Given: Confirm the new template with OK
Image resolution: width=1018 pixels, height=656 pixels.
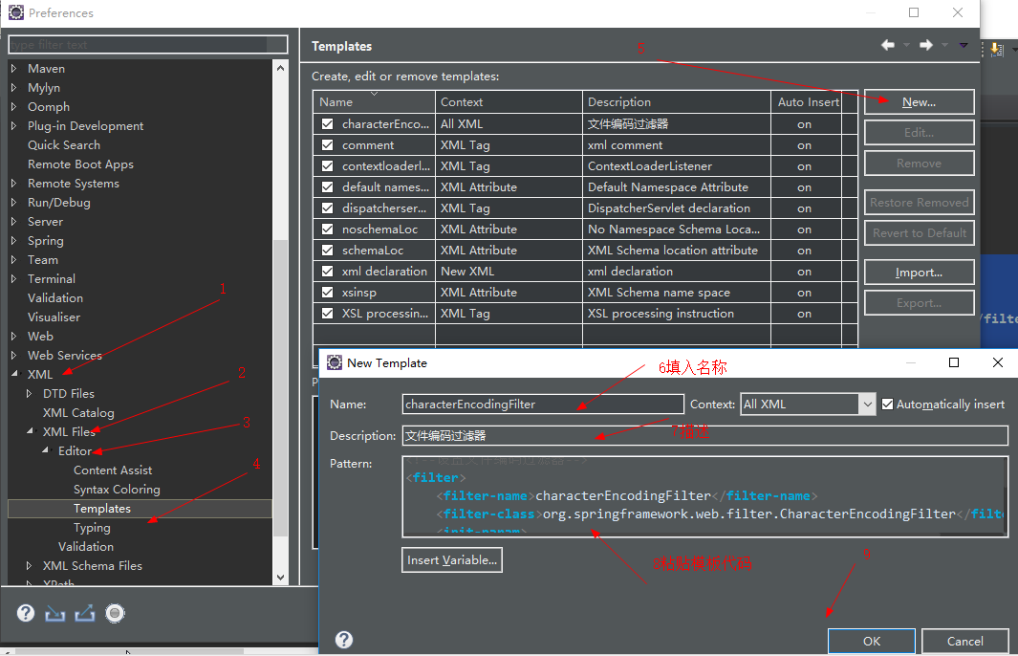Looking at the screenshot, I should pyautogui.click(x=871, y=641).
